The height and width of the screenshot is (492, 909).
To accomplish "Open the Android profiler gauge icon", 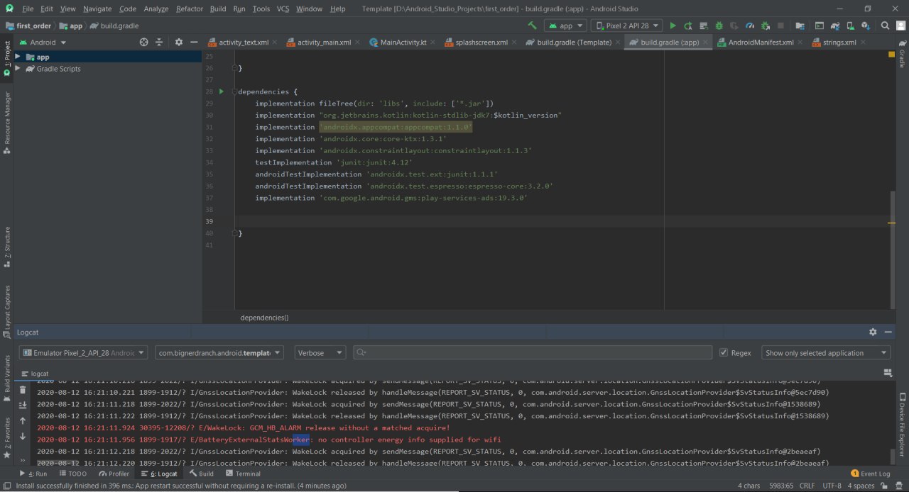I will click(750, 26).
